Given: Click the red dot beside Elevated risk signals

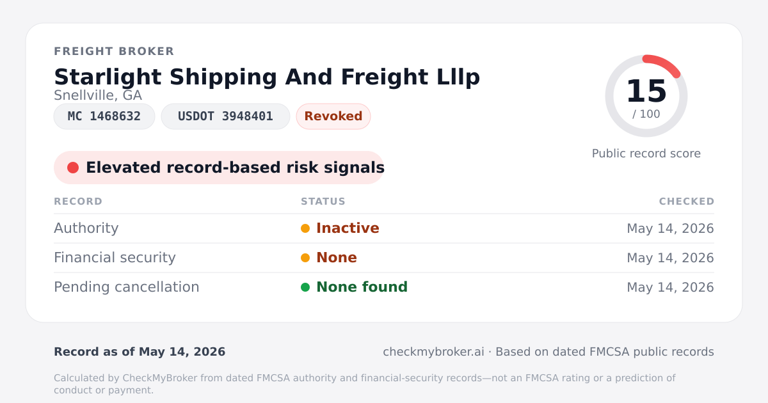Looking at the screenshot, I should click(x=73, y=168).
